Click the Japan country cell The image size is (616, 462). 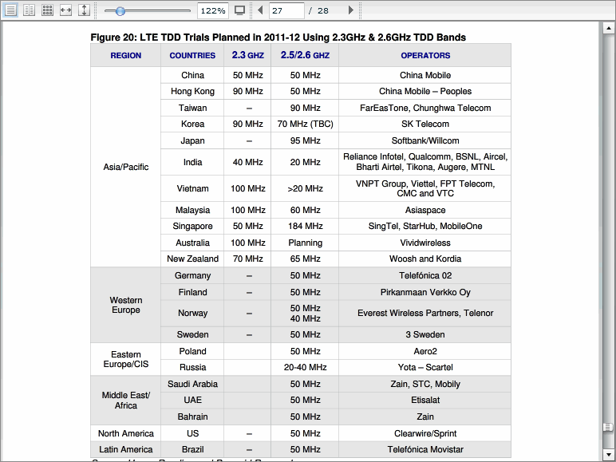[x=192, y=140]
